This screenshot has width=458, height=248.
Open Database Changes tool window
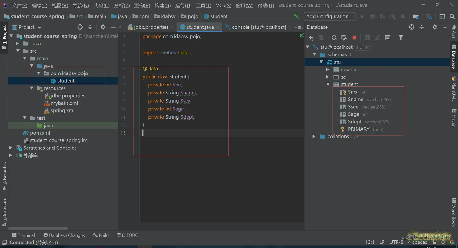pyautogui.click(x=64, y=235)
